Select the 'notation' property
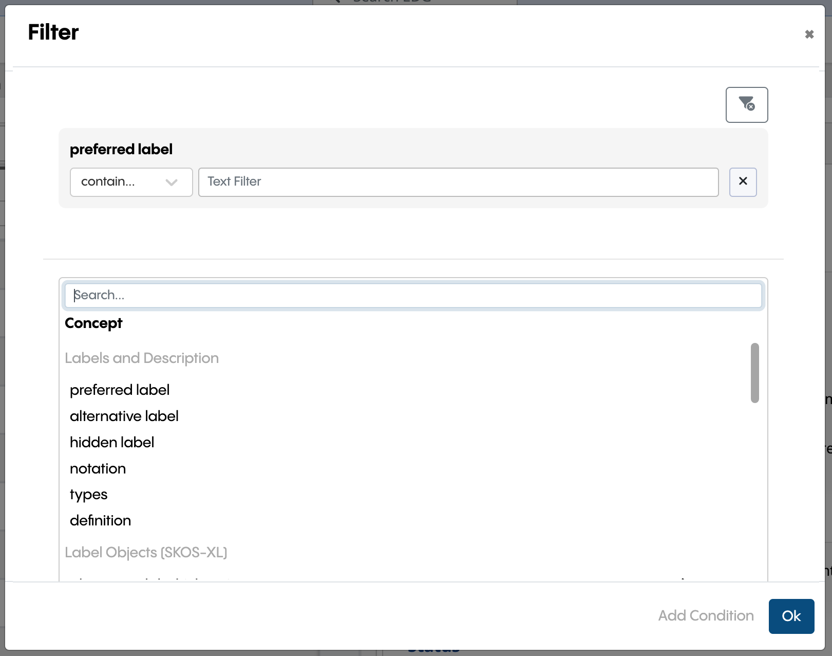The height and width of the screenshot is (656, 832). 98,469
